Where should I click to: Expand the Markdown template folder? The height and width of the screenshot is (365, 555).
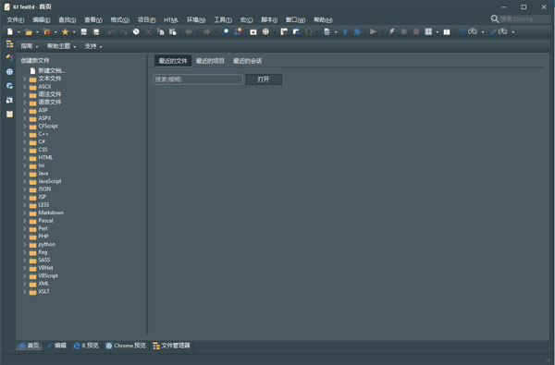[24, 213]
